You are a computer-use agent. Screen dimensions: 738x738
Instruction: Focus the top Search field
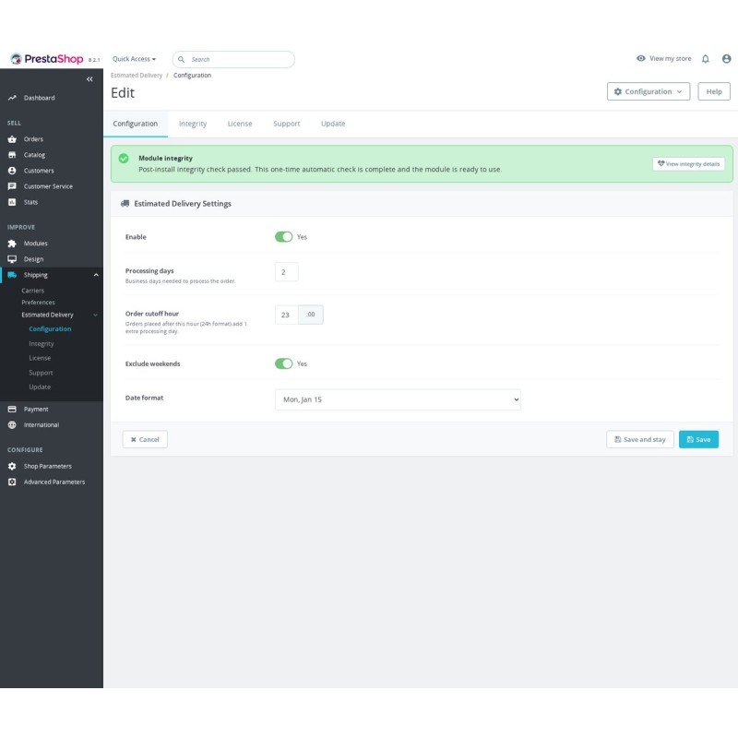pyautogui.click(x=233, y=59)
